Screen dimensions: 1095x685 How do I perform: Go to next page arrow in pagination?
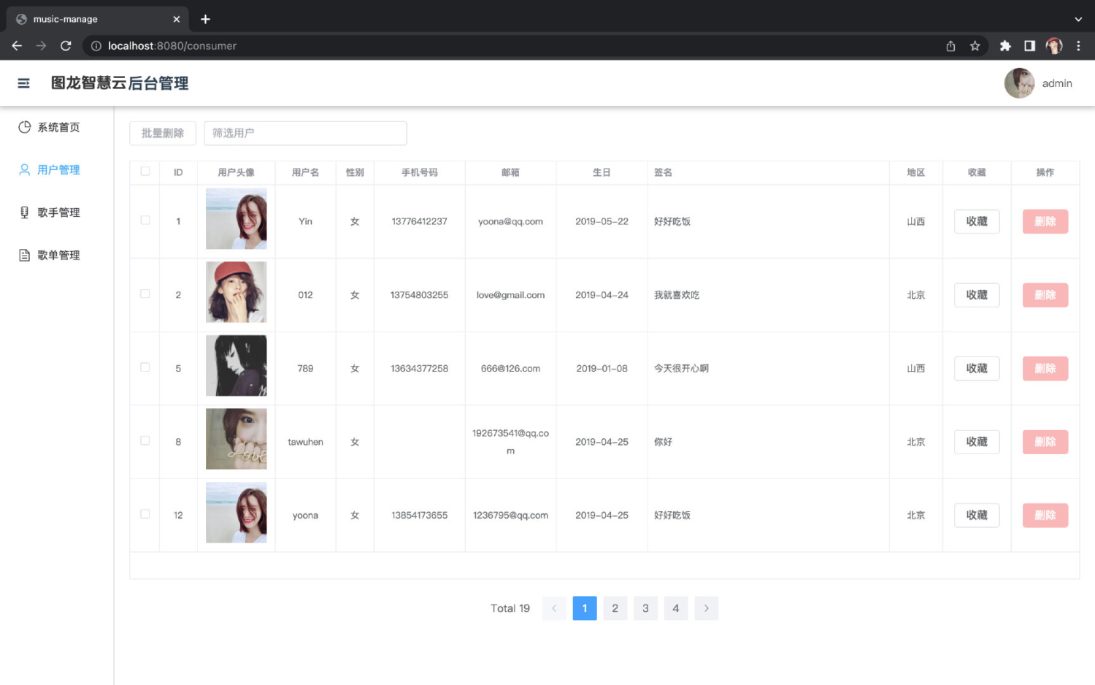point(706,608)
